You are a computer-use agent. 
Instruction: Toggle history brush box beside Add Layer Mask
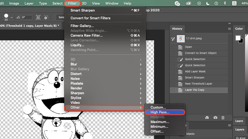[173, 72]
